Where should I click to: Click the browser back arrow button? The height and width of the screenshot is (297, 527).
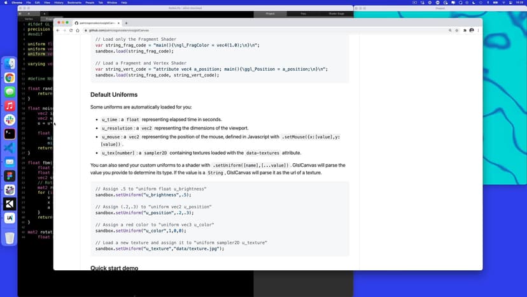click(x=58, y=31)
